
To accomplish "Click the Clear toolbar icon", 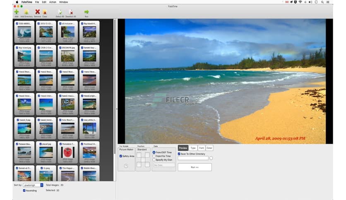I will (x=45, y=12).
